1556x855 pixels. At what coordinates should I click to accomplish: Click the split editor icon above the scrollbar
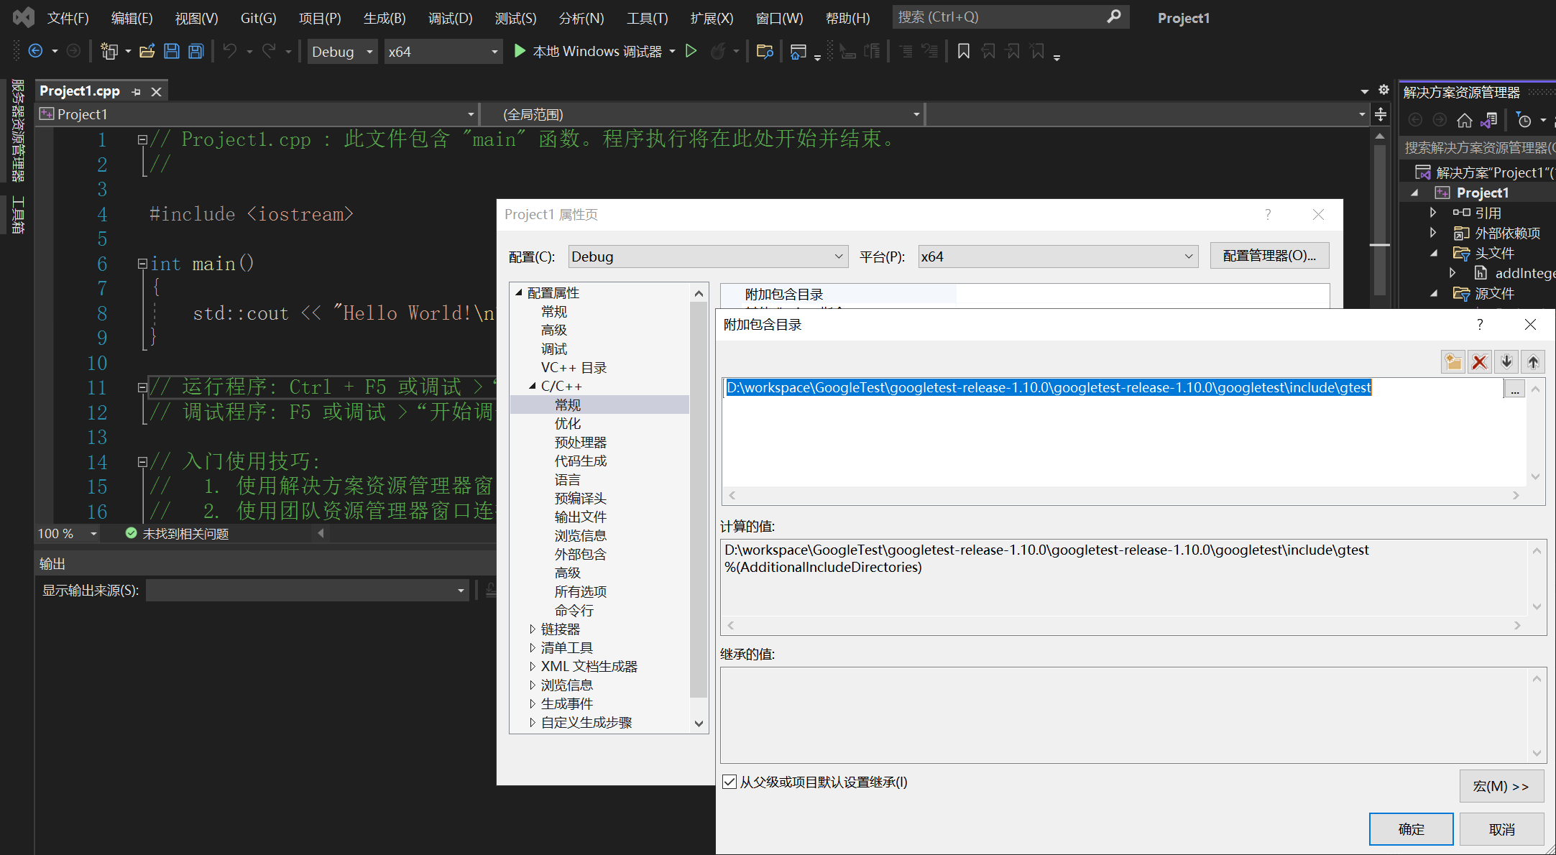click(x=1381, y=114)
